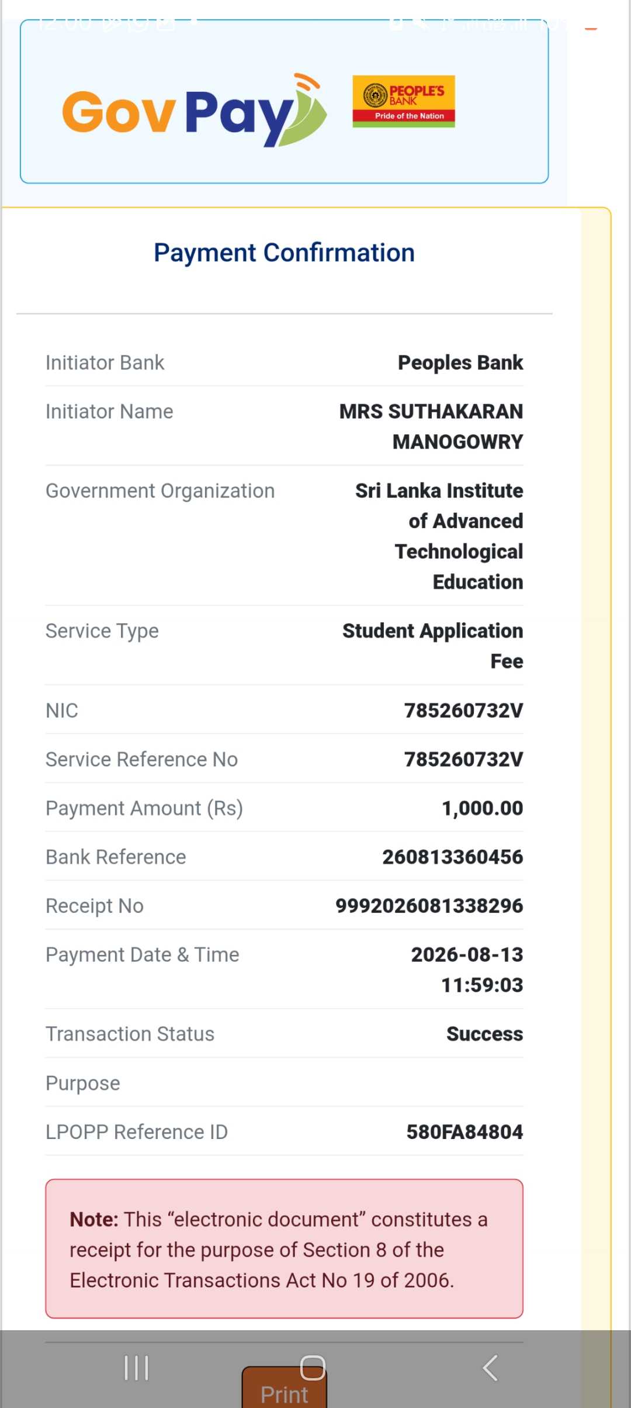This screenshot has width=631, height=1408.
Task: Go back using the navigation back arrow
Action: 490,1368
